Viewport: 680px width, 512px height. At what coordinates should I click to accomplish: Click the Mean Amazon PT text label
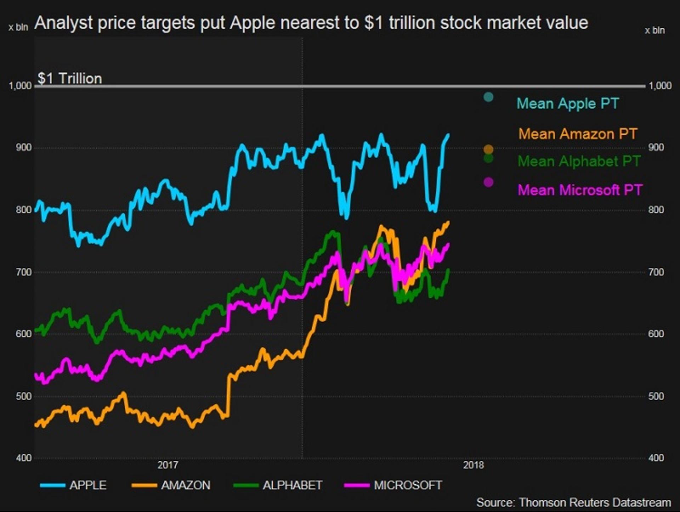578,134
